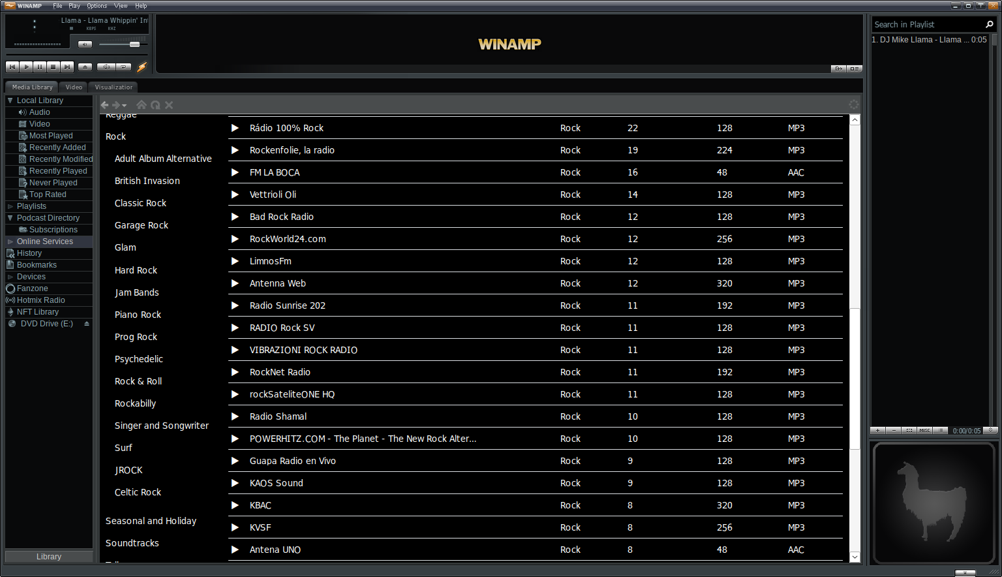Open Most Played in Local Library

(x=51, y=136)
